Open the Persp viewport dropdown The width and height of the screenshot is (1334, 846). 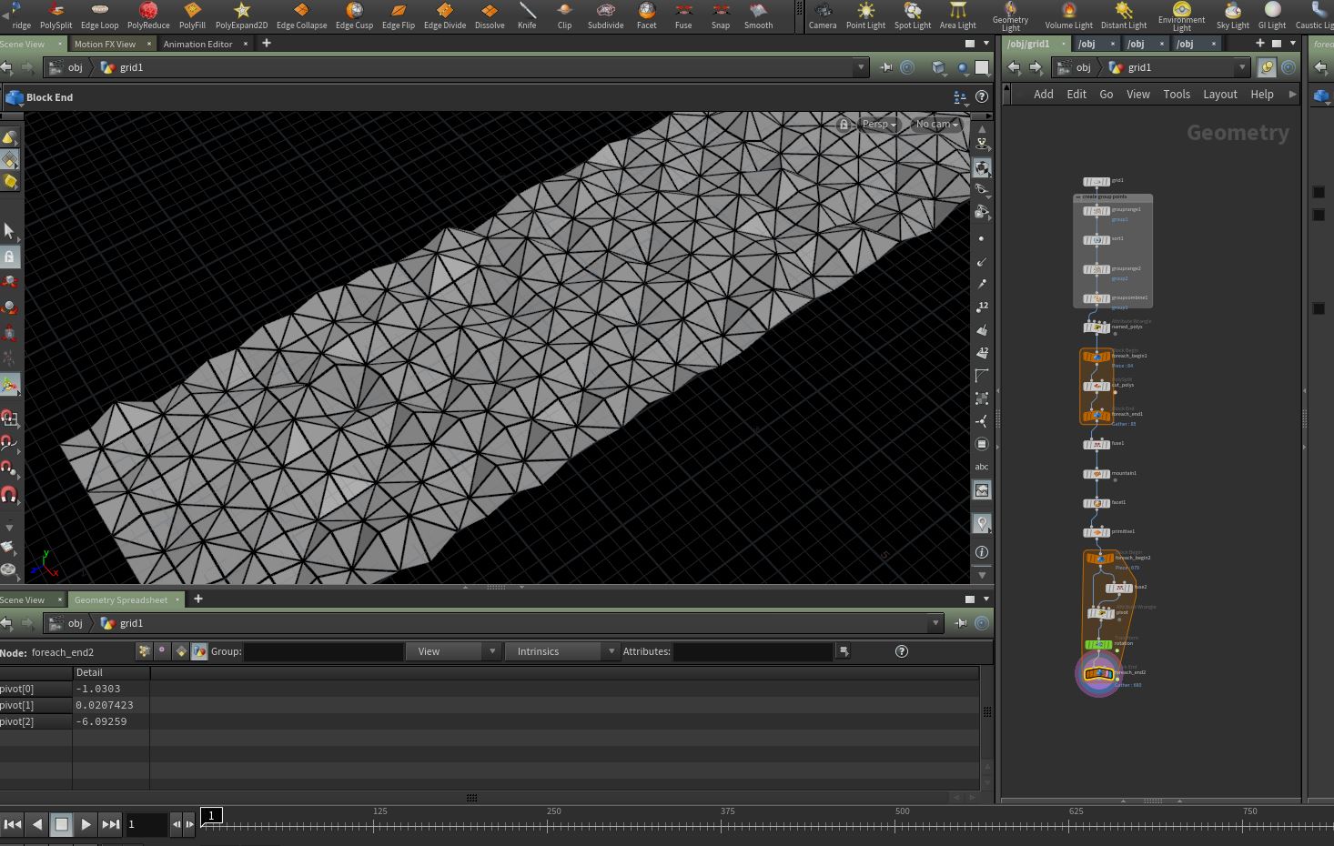(x=879, y=125)
